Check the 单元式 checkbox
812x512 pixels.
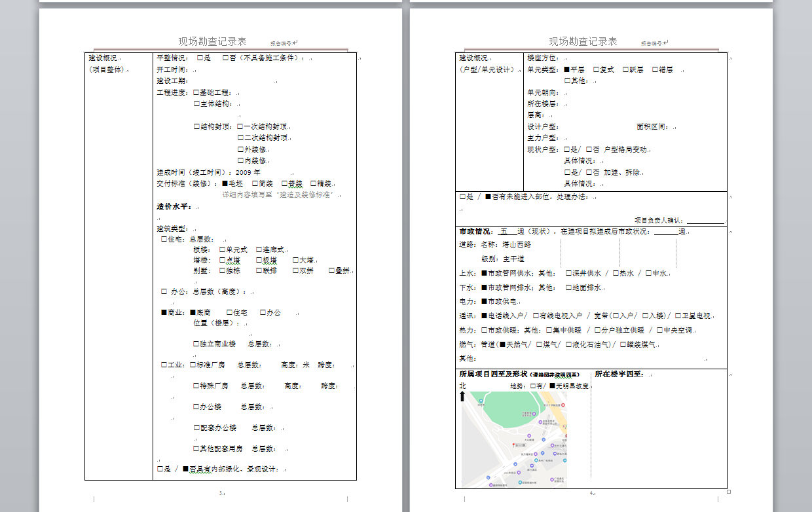coord(223,249)
